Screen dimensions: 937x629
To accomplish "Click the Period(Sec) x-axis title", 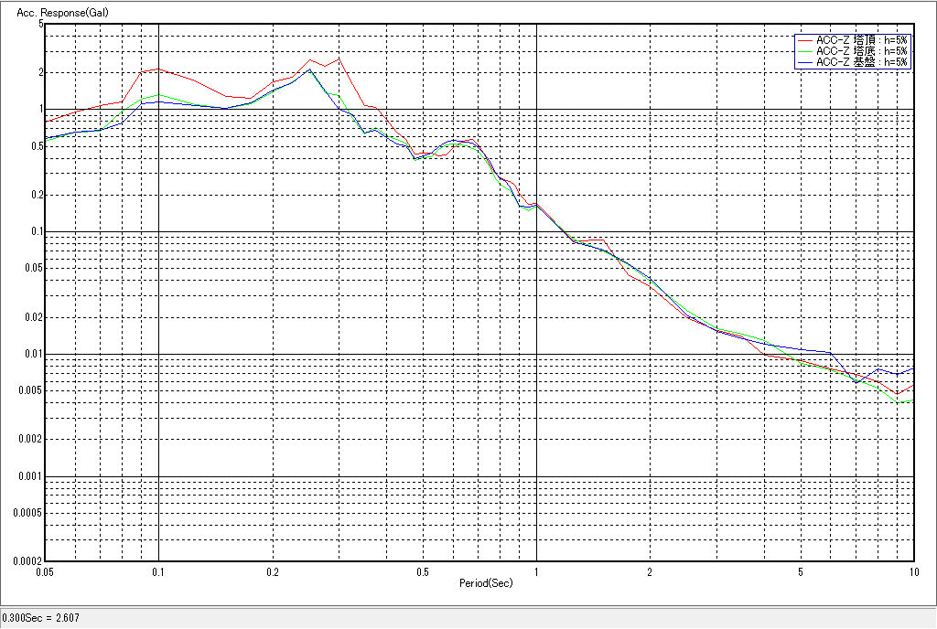I will [x=486, y=582].
